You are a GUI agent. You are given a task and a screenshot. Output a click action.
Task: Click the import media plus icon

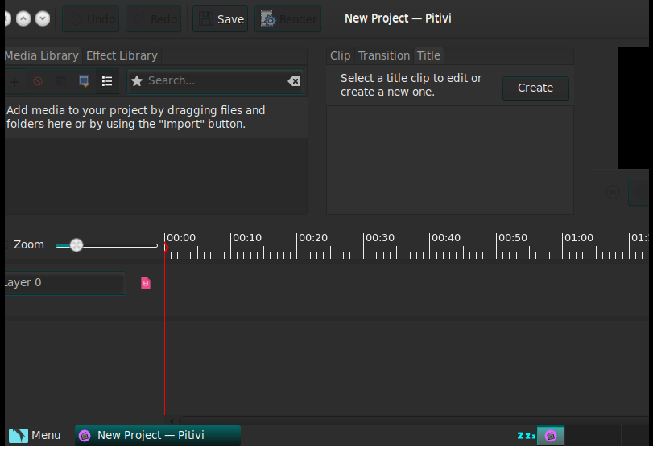point(15,81)
